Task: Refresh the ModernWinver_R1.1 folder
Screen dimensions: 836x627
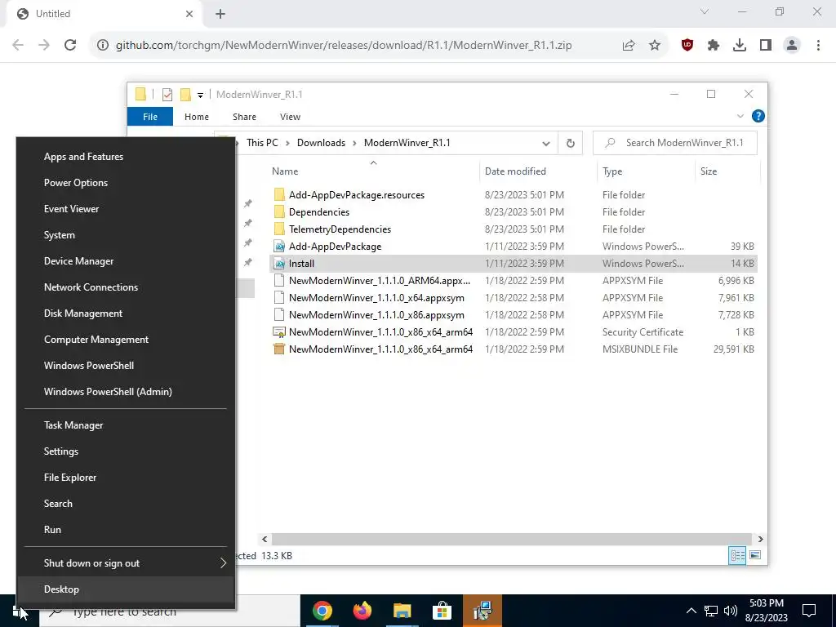Action: coord(571,144)
